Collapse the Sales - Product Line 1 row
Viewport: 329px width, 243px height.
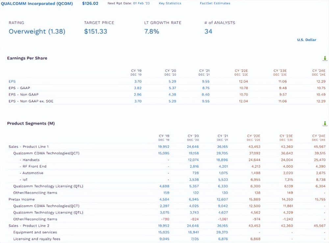[28, 147]
